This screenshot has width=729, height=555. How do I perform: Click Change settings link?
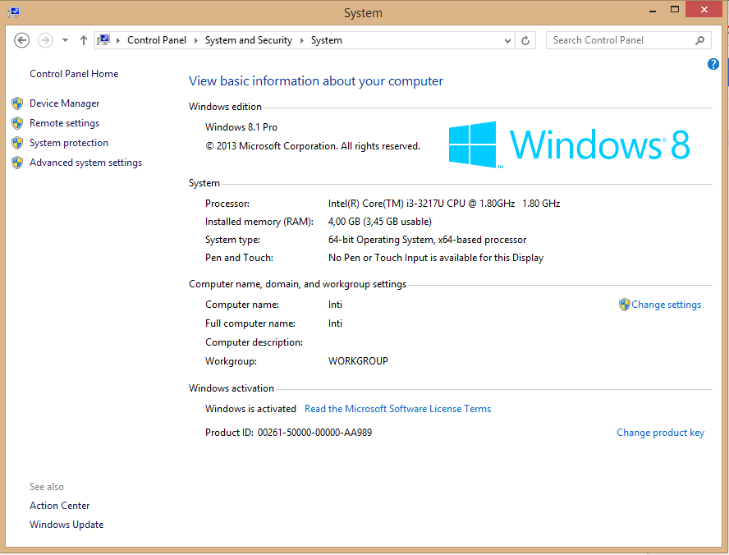pos(666,305)
